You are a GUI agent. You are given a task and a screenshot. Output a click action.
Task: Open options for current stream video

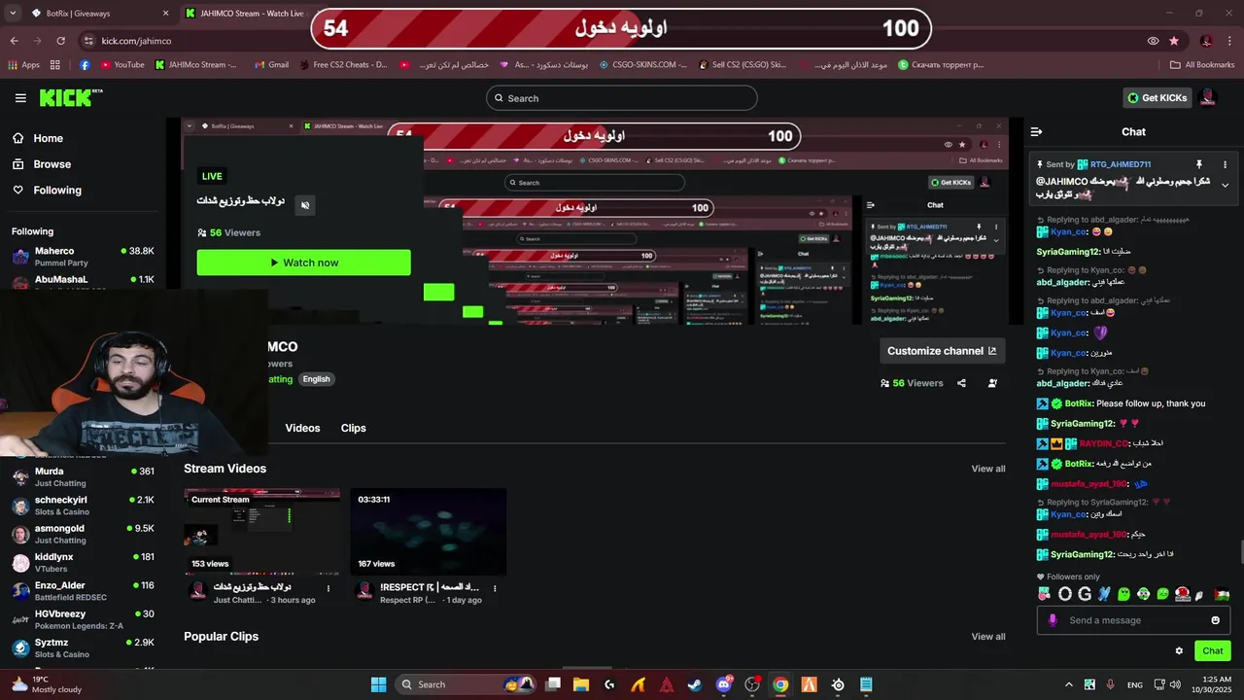tap(328, 588)
